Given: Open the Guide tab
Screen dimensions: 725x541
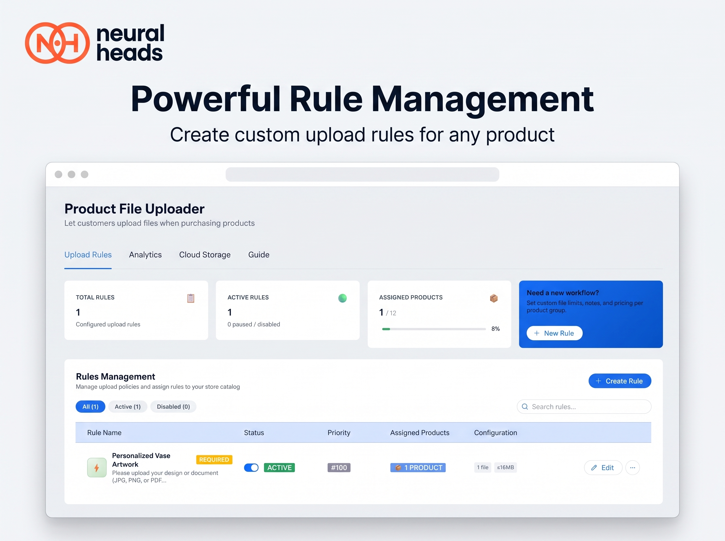Looking at the screenshot, I should [259, 255].
